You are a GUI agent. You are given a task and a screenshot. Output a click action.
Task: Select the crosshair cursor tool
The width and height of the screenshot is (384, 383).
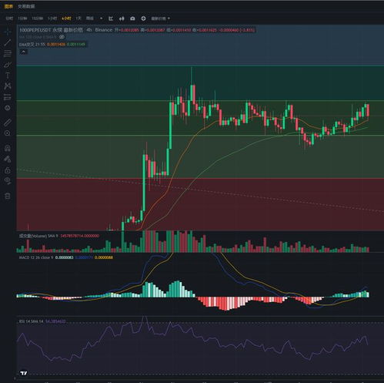pyautogui.click(x=8, y=32)
